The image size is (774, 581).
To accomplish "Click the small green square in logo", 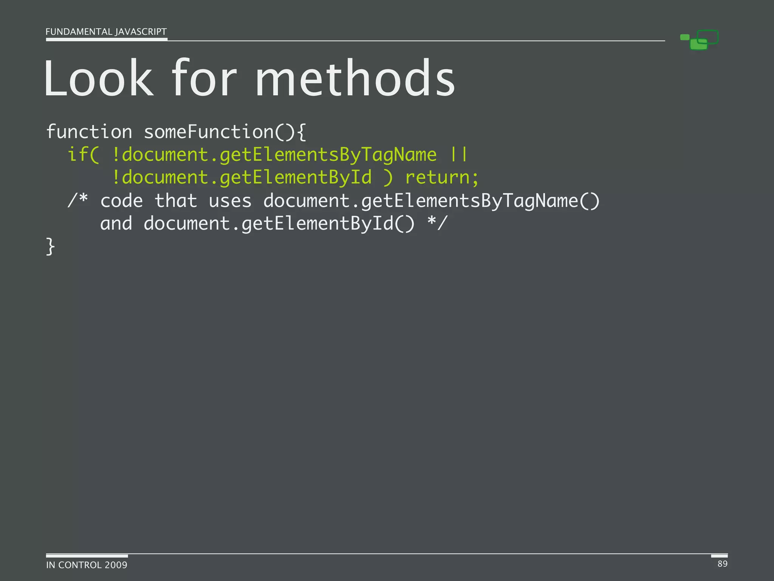I will (684, 37).
